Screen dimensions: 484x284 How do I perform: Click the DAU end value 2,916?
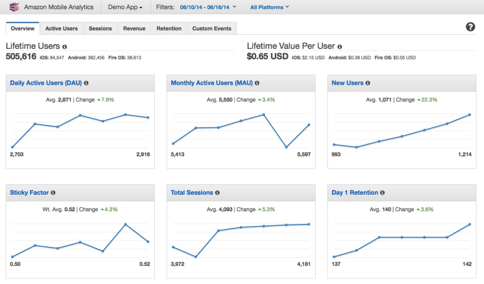pyautogui.click(x=143, y=154)
